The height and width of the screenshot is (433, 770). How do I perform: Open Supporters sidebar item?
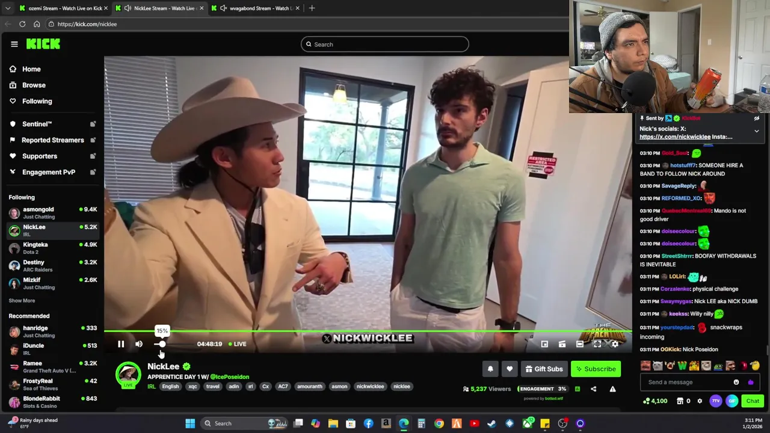click(x=40, y=156)
